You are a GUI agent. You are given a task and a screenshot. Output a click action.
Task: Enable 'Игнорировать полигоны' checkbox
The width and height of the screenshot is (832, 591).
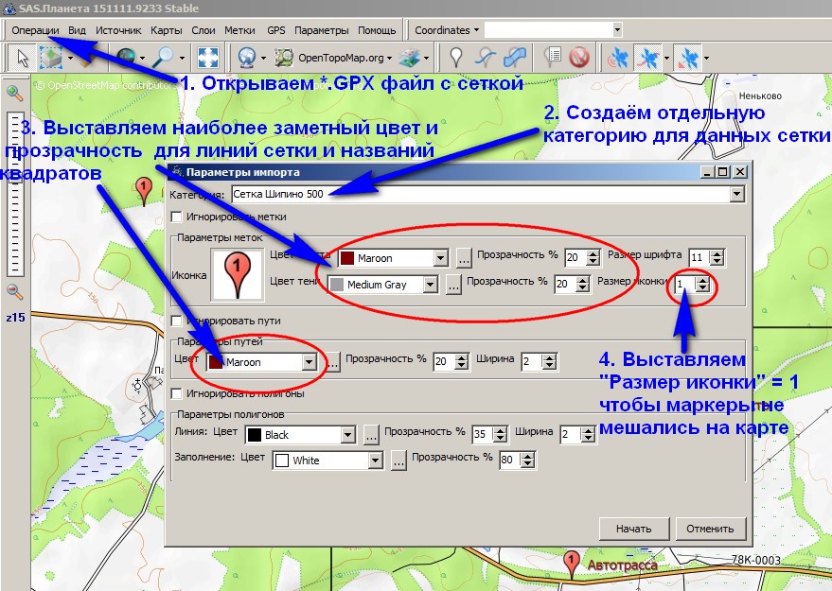[x=176, y=393]
